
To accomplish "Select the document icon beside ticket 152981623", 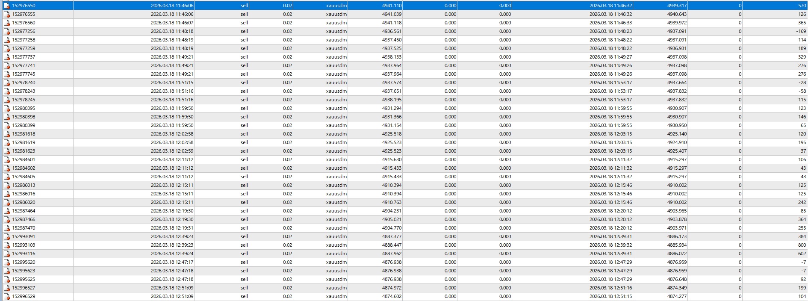I will pyautogui.click(x=7, y=151).
